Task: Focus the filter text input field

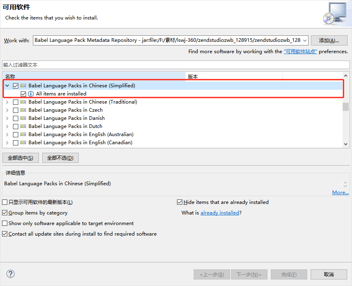Action: (x=175, y=65)
